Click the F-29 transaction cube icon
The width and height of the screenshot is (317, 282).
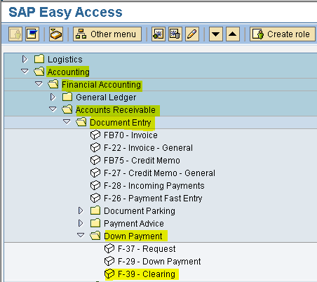coord(109,262)
